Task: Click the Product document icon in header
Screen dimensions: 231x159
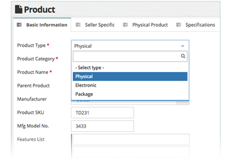Action: pos(19,9)
